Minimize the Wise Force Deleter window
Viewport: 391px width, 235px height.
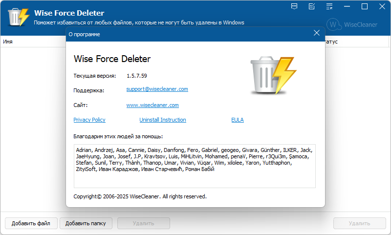tap(347, 6)
